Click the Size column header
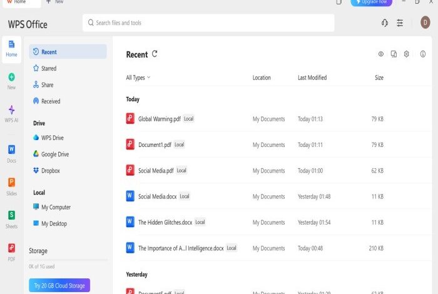The height and width of the screenshot is (294, 438). click(379, 78)
